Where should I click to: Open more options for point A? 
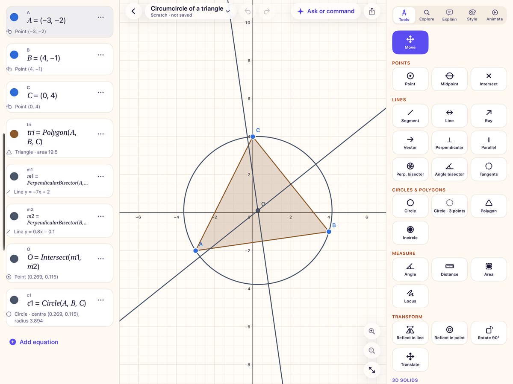(x=101, y=17)
